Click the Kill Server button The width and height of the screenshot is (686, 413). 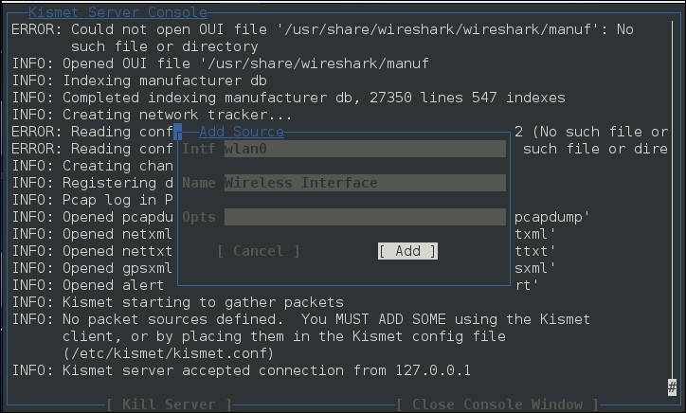click(169, 404)
